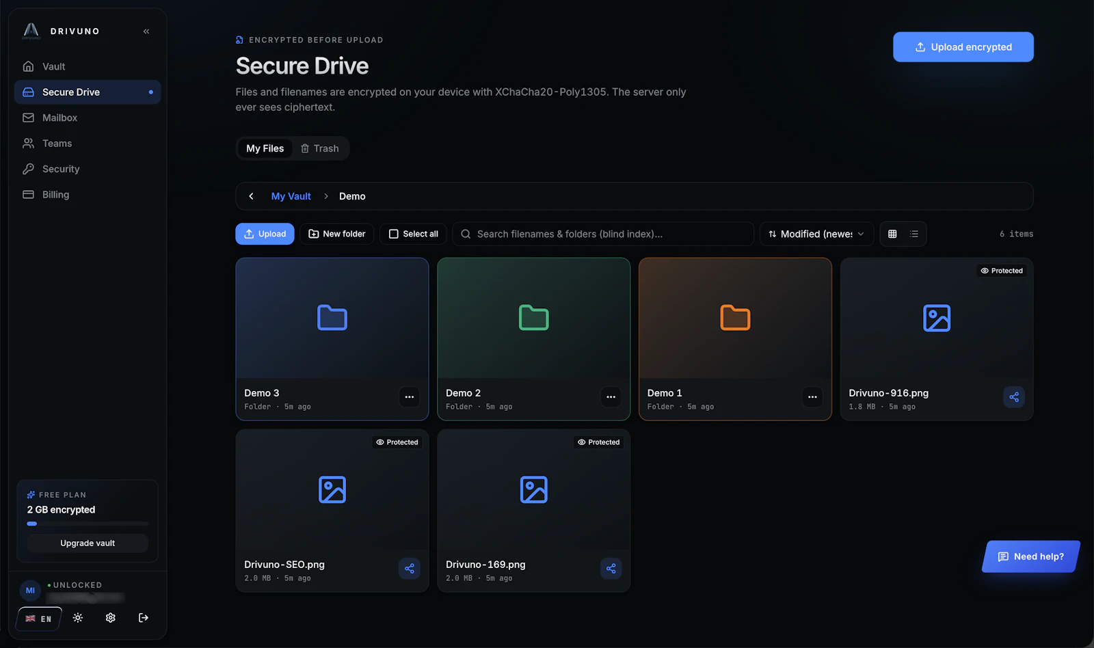Collapse the sidebar with double-chevron icon
Image resolution: width=1094 pixels, height=648 pixels.
tap(146, 31)
